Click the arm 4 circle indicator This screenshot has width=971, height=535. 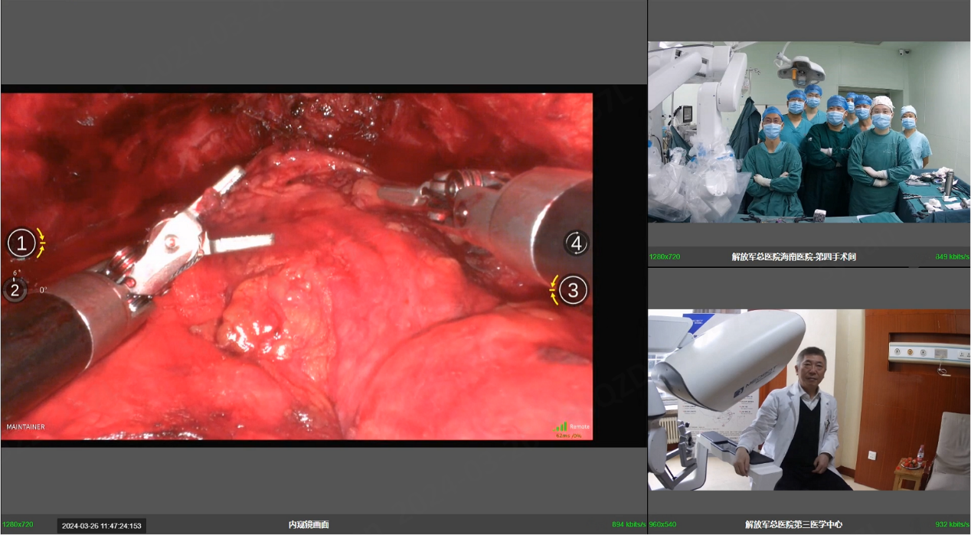click(x=577, y=243)
